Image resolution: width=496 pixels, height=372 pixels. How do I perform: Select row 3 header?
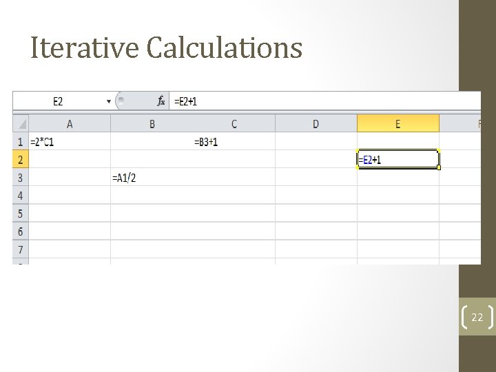(x=21, y=178)
